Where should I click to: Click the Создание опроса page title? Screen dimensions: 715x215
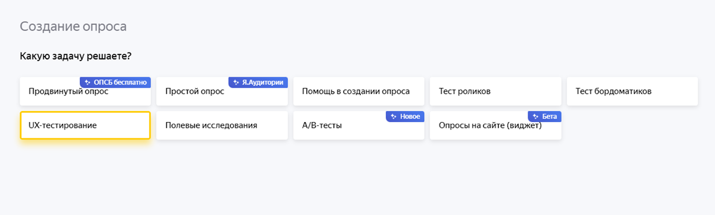(x=73, y=26)
